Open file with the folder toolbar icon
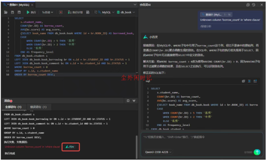Screen dimensions: 267x161 click(6, 12)
